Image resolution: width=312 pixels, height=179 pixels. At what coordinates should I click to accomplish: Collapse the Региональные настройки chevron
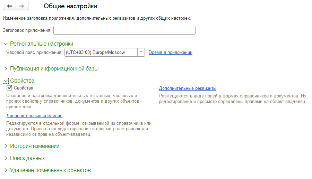tap(6, 44)
